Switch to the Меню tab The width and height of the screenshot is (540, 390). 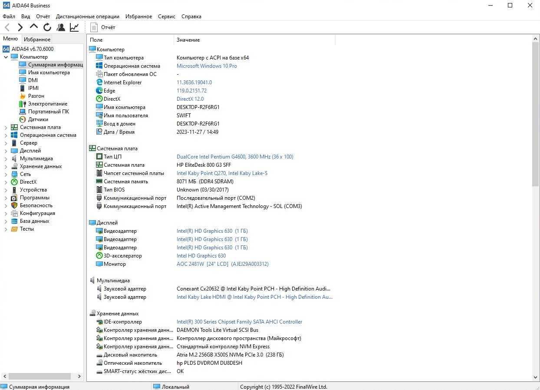tap(10, 39)
